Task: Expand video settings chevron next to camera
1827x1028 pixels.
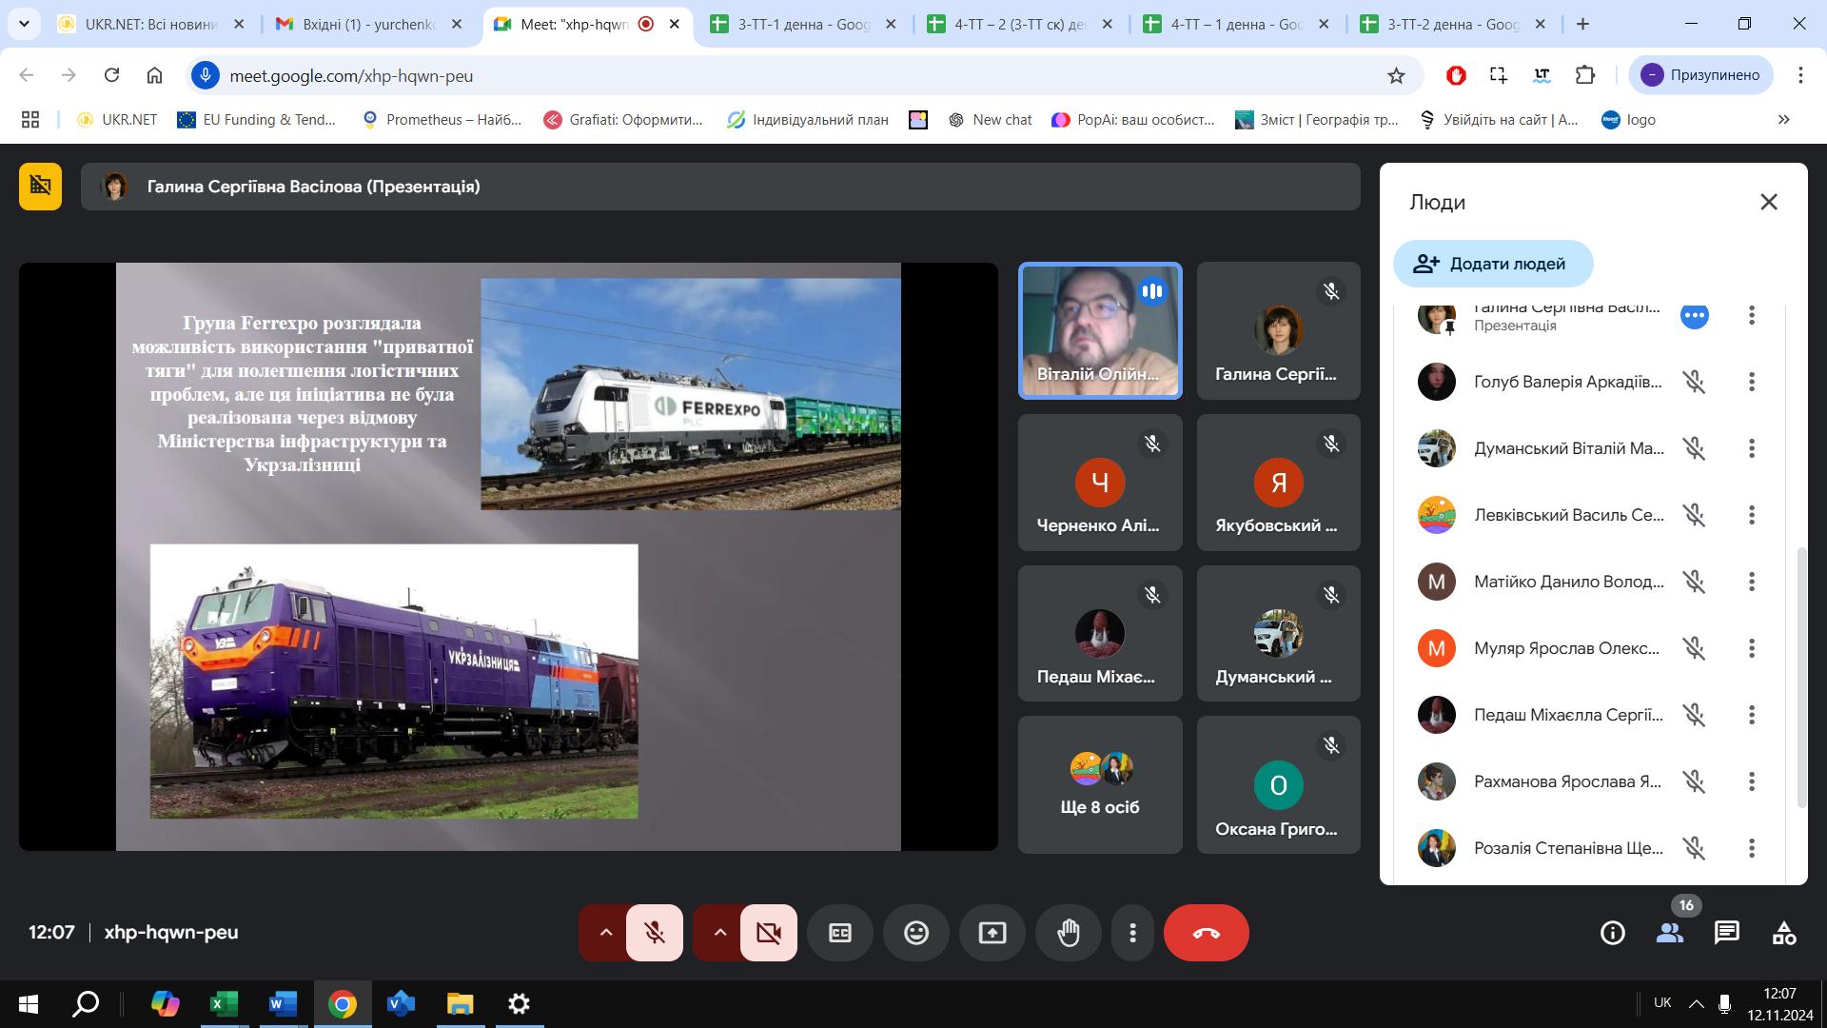Action: tap(719, 933)
